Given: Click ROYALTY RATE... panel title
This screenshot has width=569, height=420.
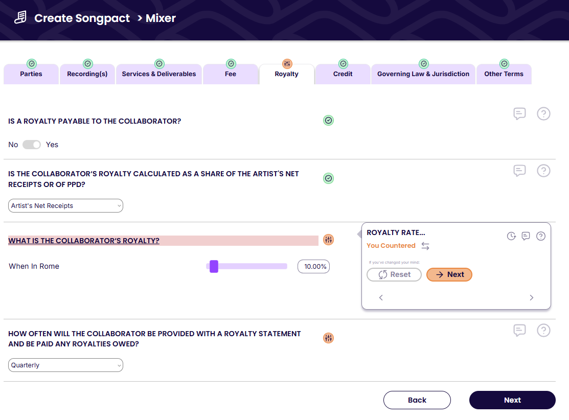Looking at the screenshot, I should click(396, 232).
